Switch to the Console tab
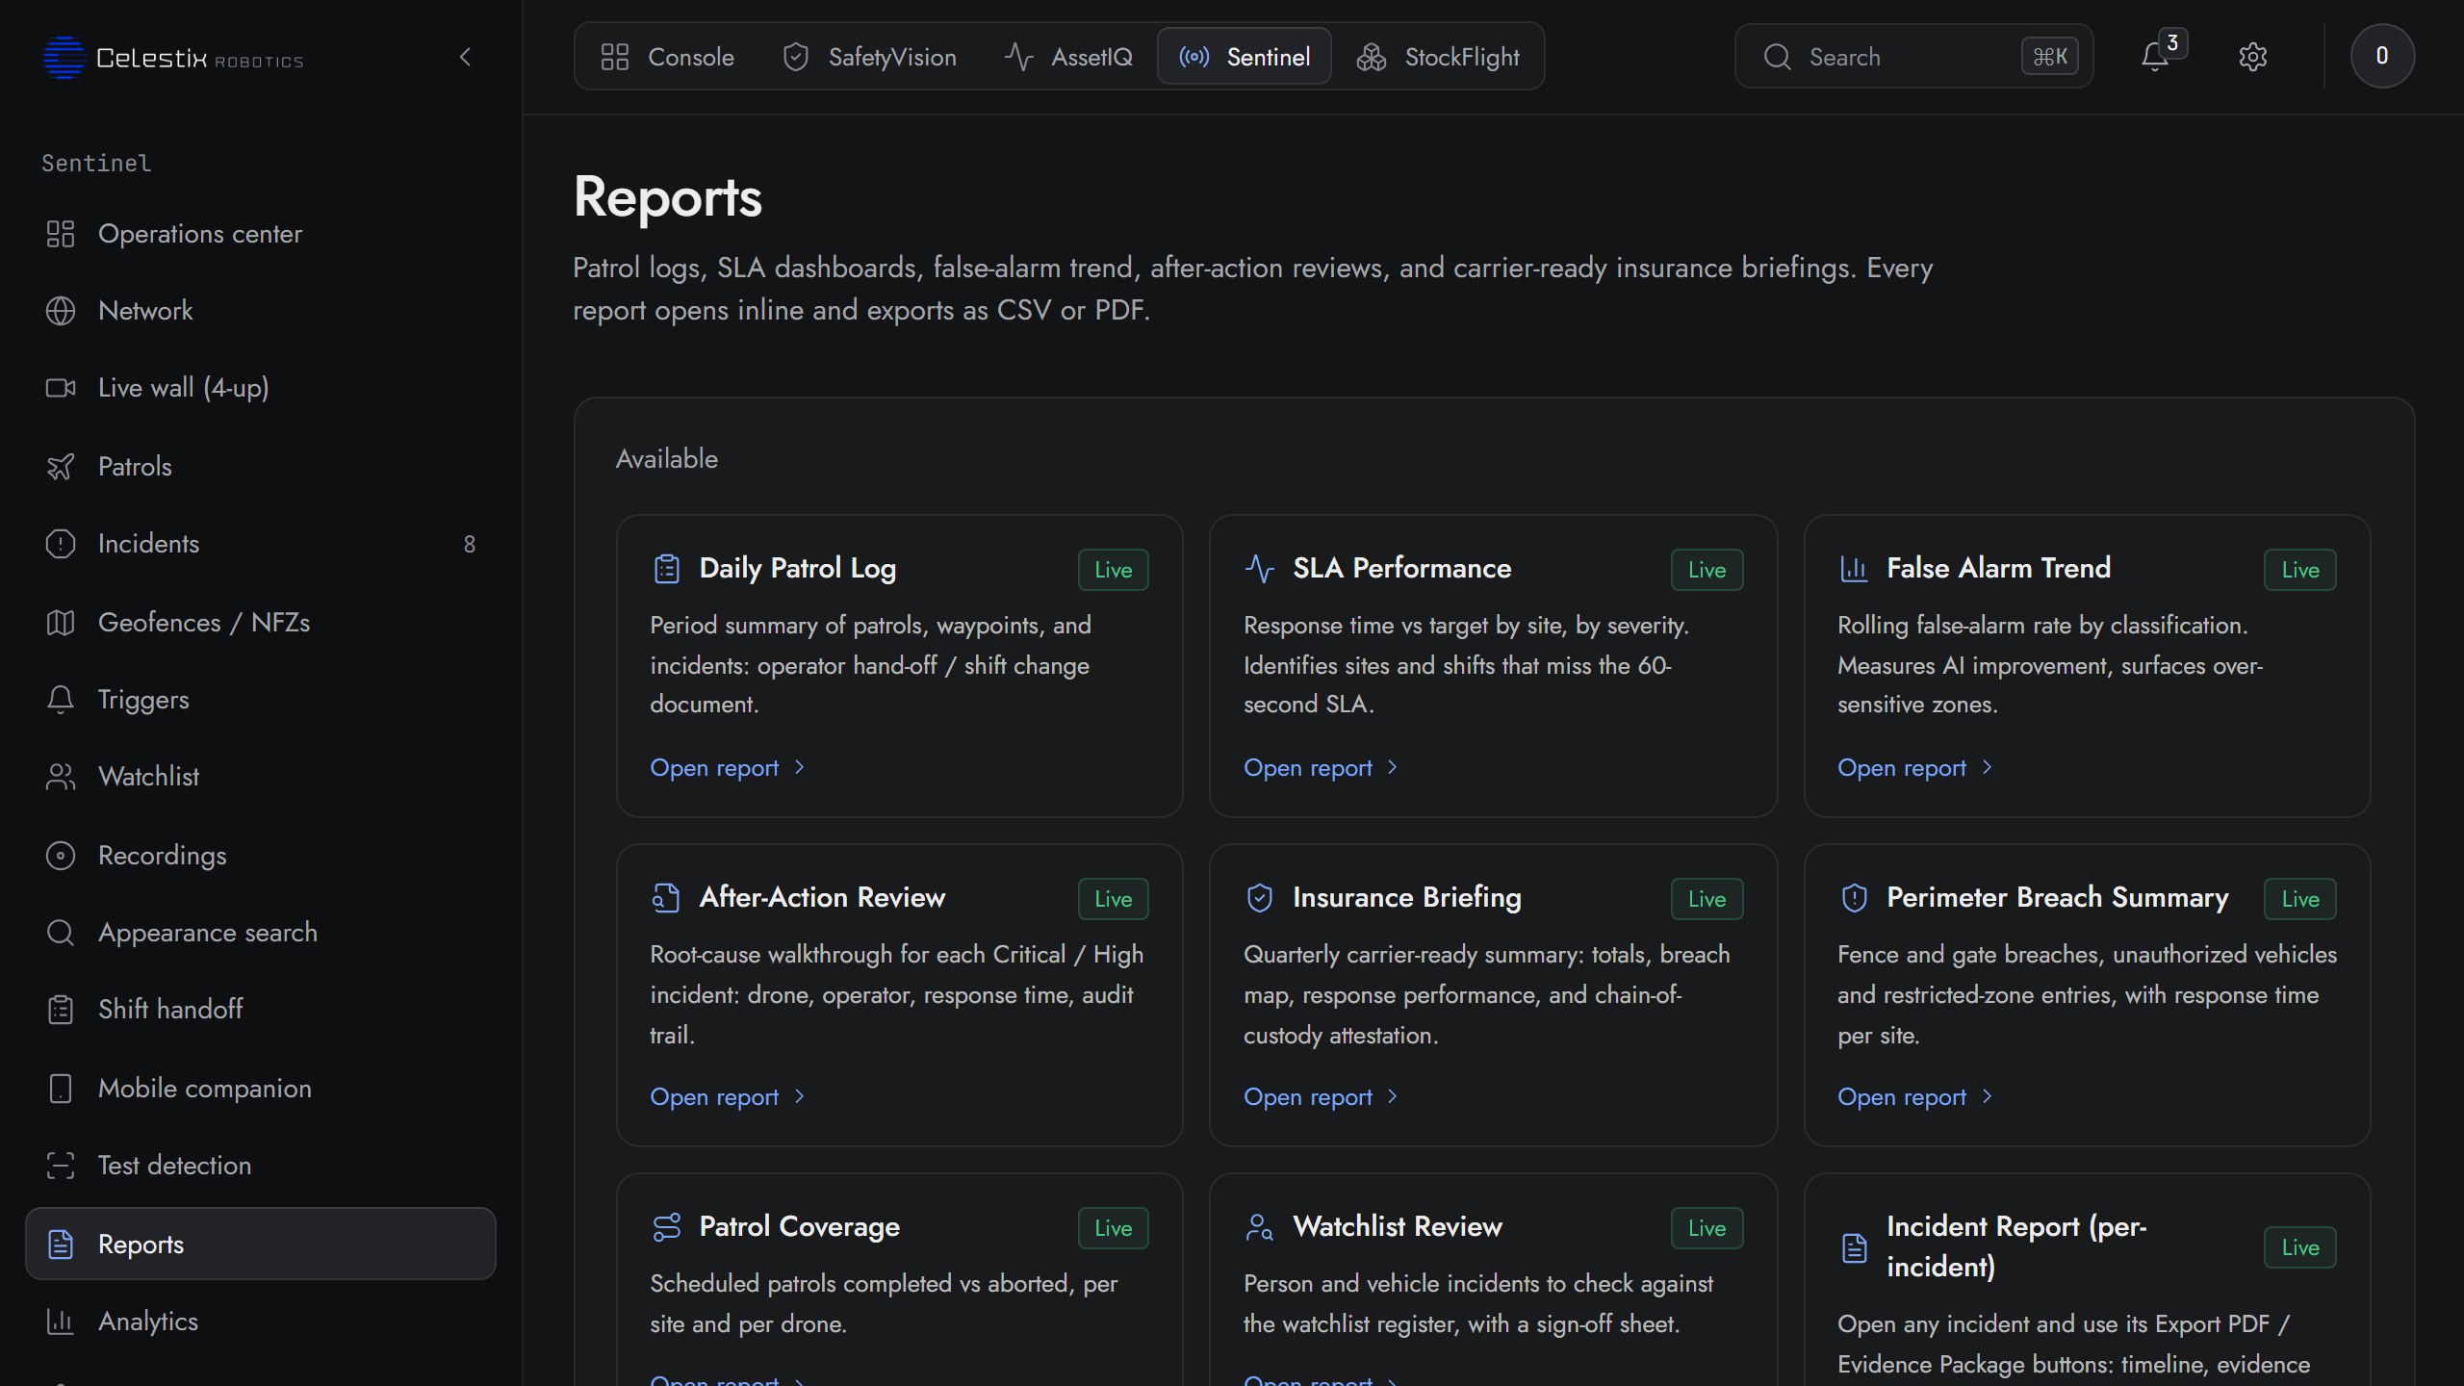Viewport: 2464px width, 1386px height. click(x=667, y=57)
